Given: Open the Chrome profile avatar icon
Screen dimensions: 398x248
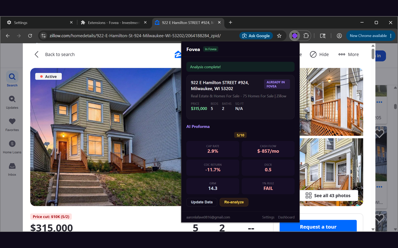Looking at the screenshot, I should [x=339, y=36].
